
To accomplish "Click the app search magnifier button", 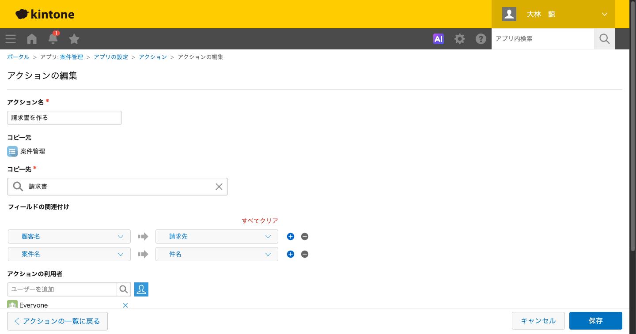I will pos(605,39).
